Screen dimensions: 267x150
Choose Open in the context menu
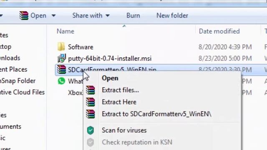click(x=110, y=78)
